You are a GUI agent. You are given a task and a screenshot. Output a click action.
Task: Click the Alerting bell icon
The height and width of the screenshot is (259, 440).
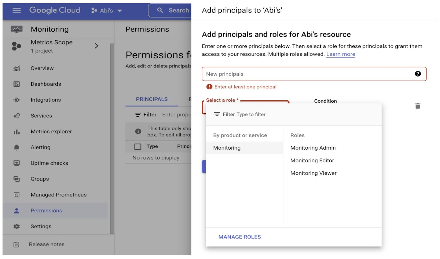(x=16, y=148)
